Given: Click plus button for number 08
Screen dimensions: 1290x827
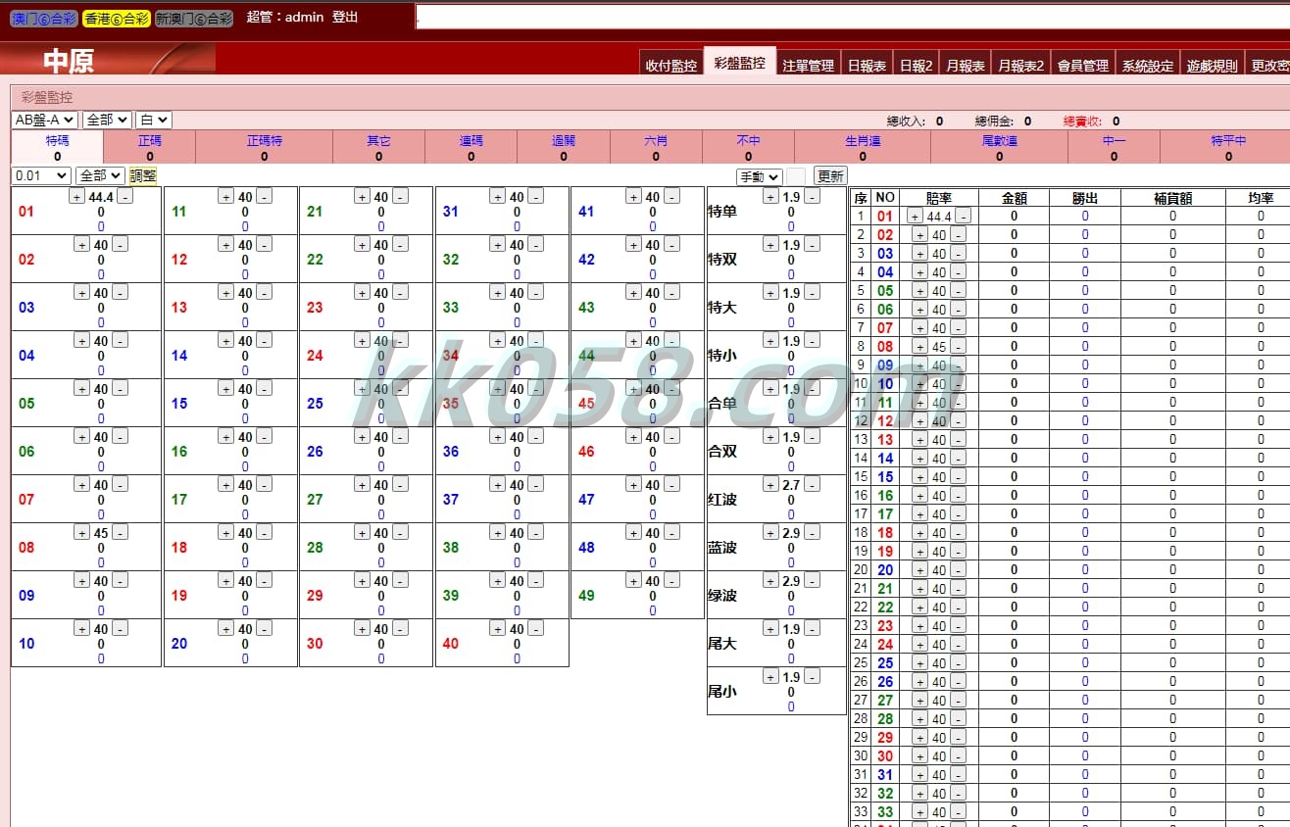Looking at the screenshot, I should [82, 533].
